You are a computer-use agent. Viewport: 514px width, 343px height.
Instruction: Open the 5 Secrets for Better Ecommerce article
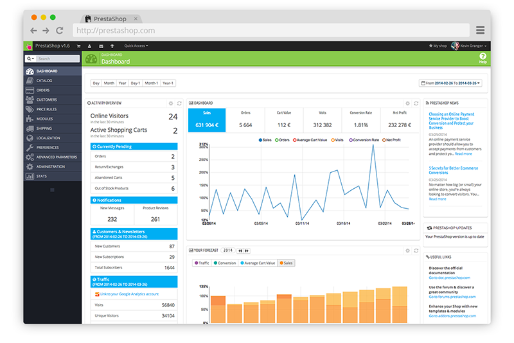454,170
